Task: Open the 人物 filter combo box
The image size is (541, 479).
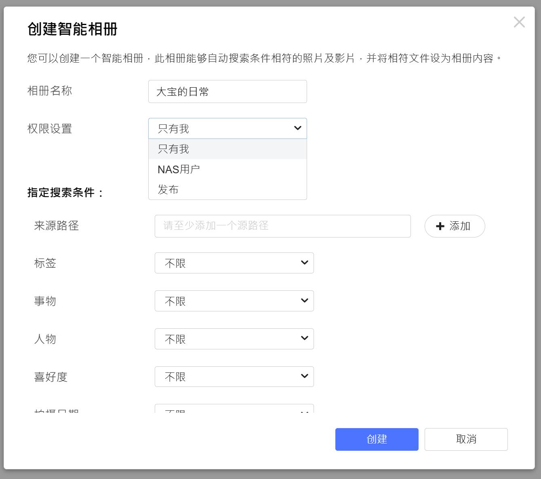Action: click(x=234, y=338)
